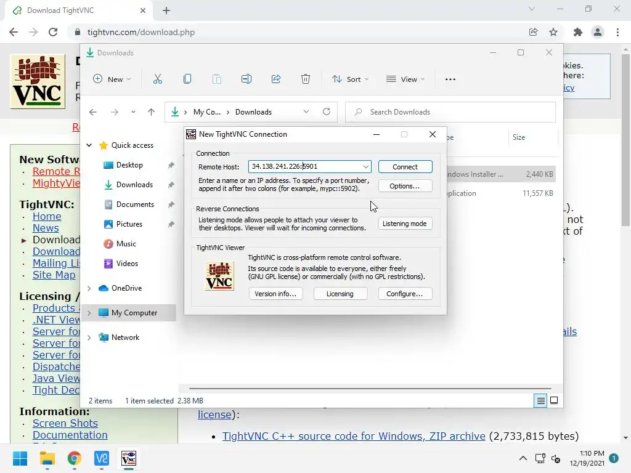Click the Rename icon in Downloads toolbar
The height and width of the screenshot is (473, 631).
point(246,79)
